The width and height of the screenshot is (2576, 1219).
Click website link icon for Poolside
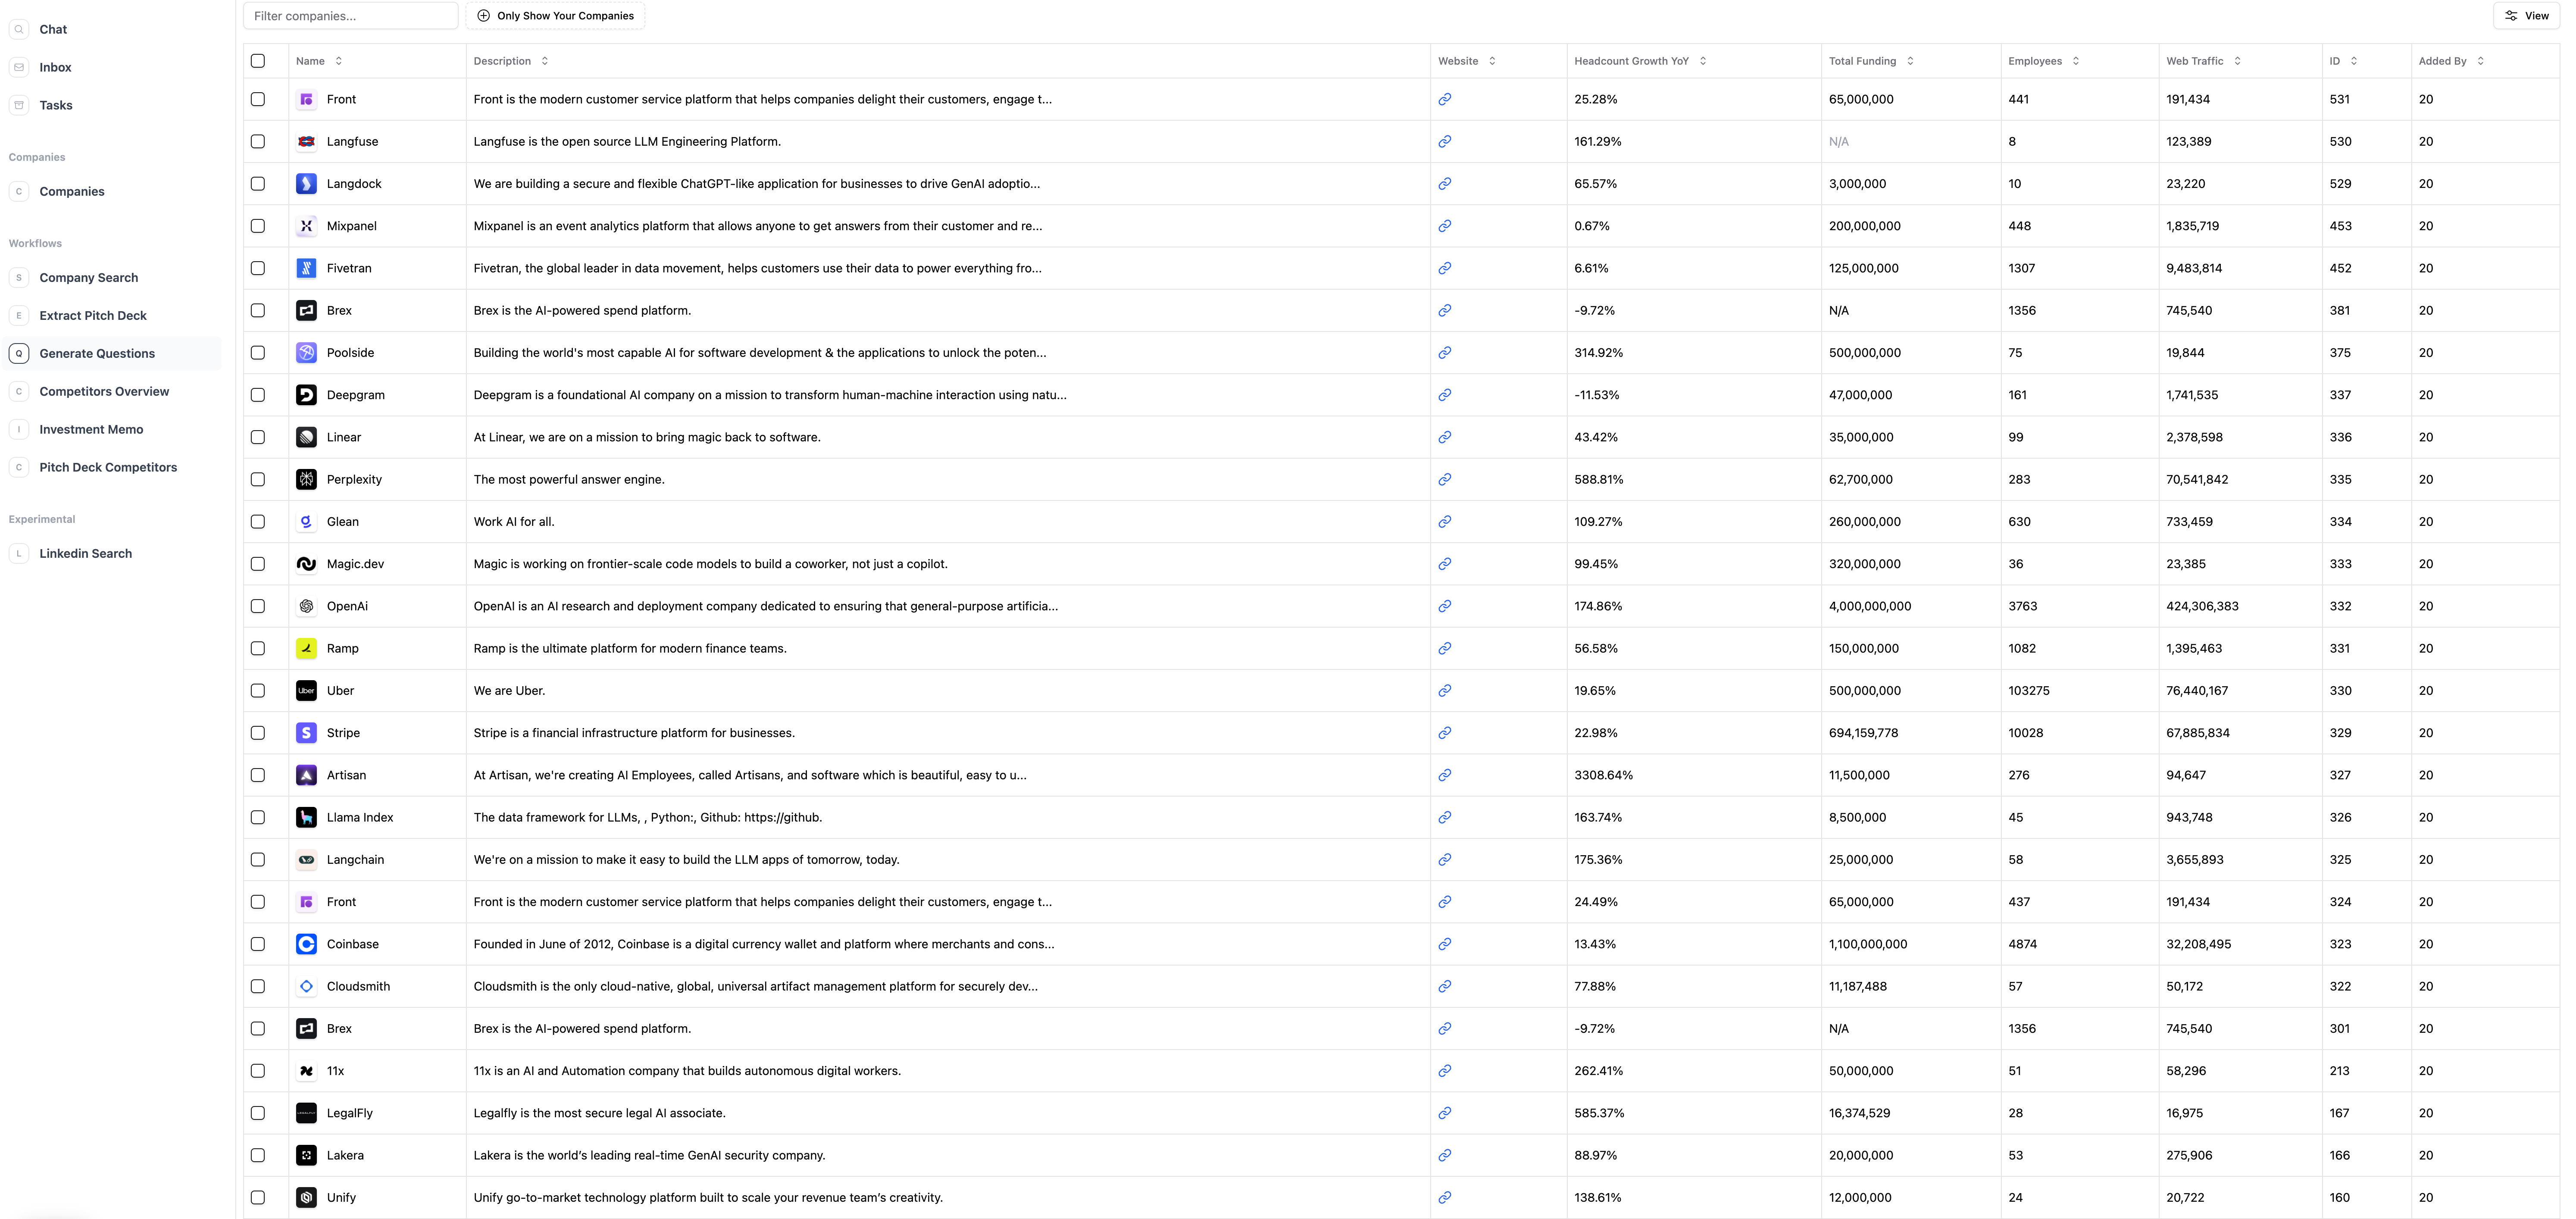point(1444,352)
